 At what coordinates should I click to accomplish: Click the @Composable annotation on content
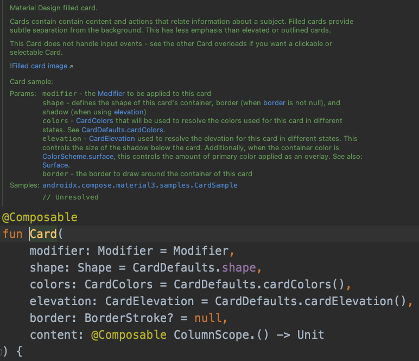129,335
